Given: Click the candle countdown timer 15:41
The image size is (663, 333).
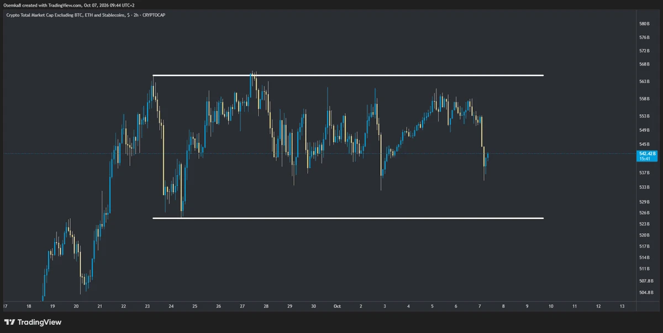Looking at the screenshot, I should [x=644, y=158].
